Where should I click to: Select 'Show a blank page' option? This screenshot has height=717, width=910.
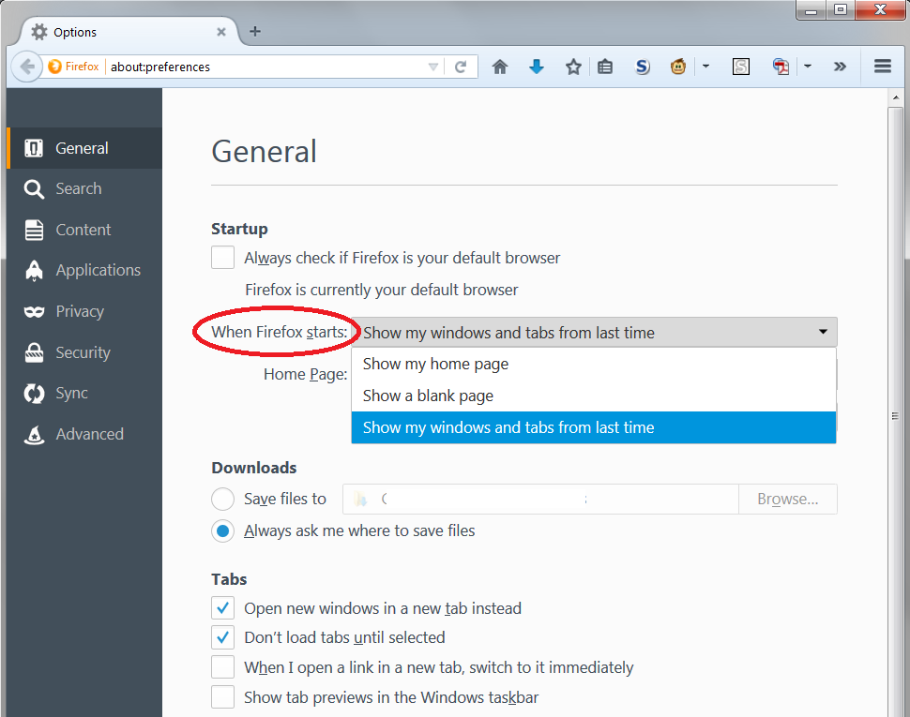[427, 396]
